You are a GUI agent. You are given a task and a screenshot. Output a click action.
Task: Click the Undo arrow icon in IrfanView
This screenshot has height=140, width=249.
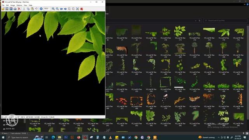[x=36, y=9]
